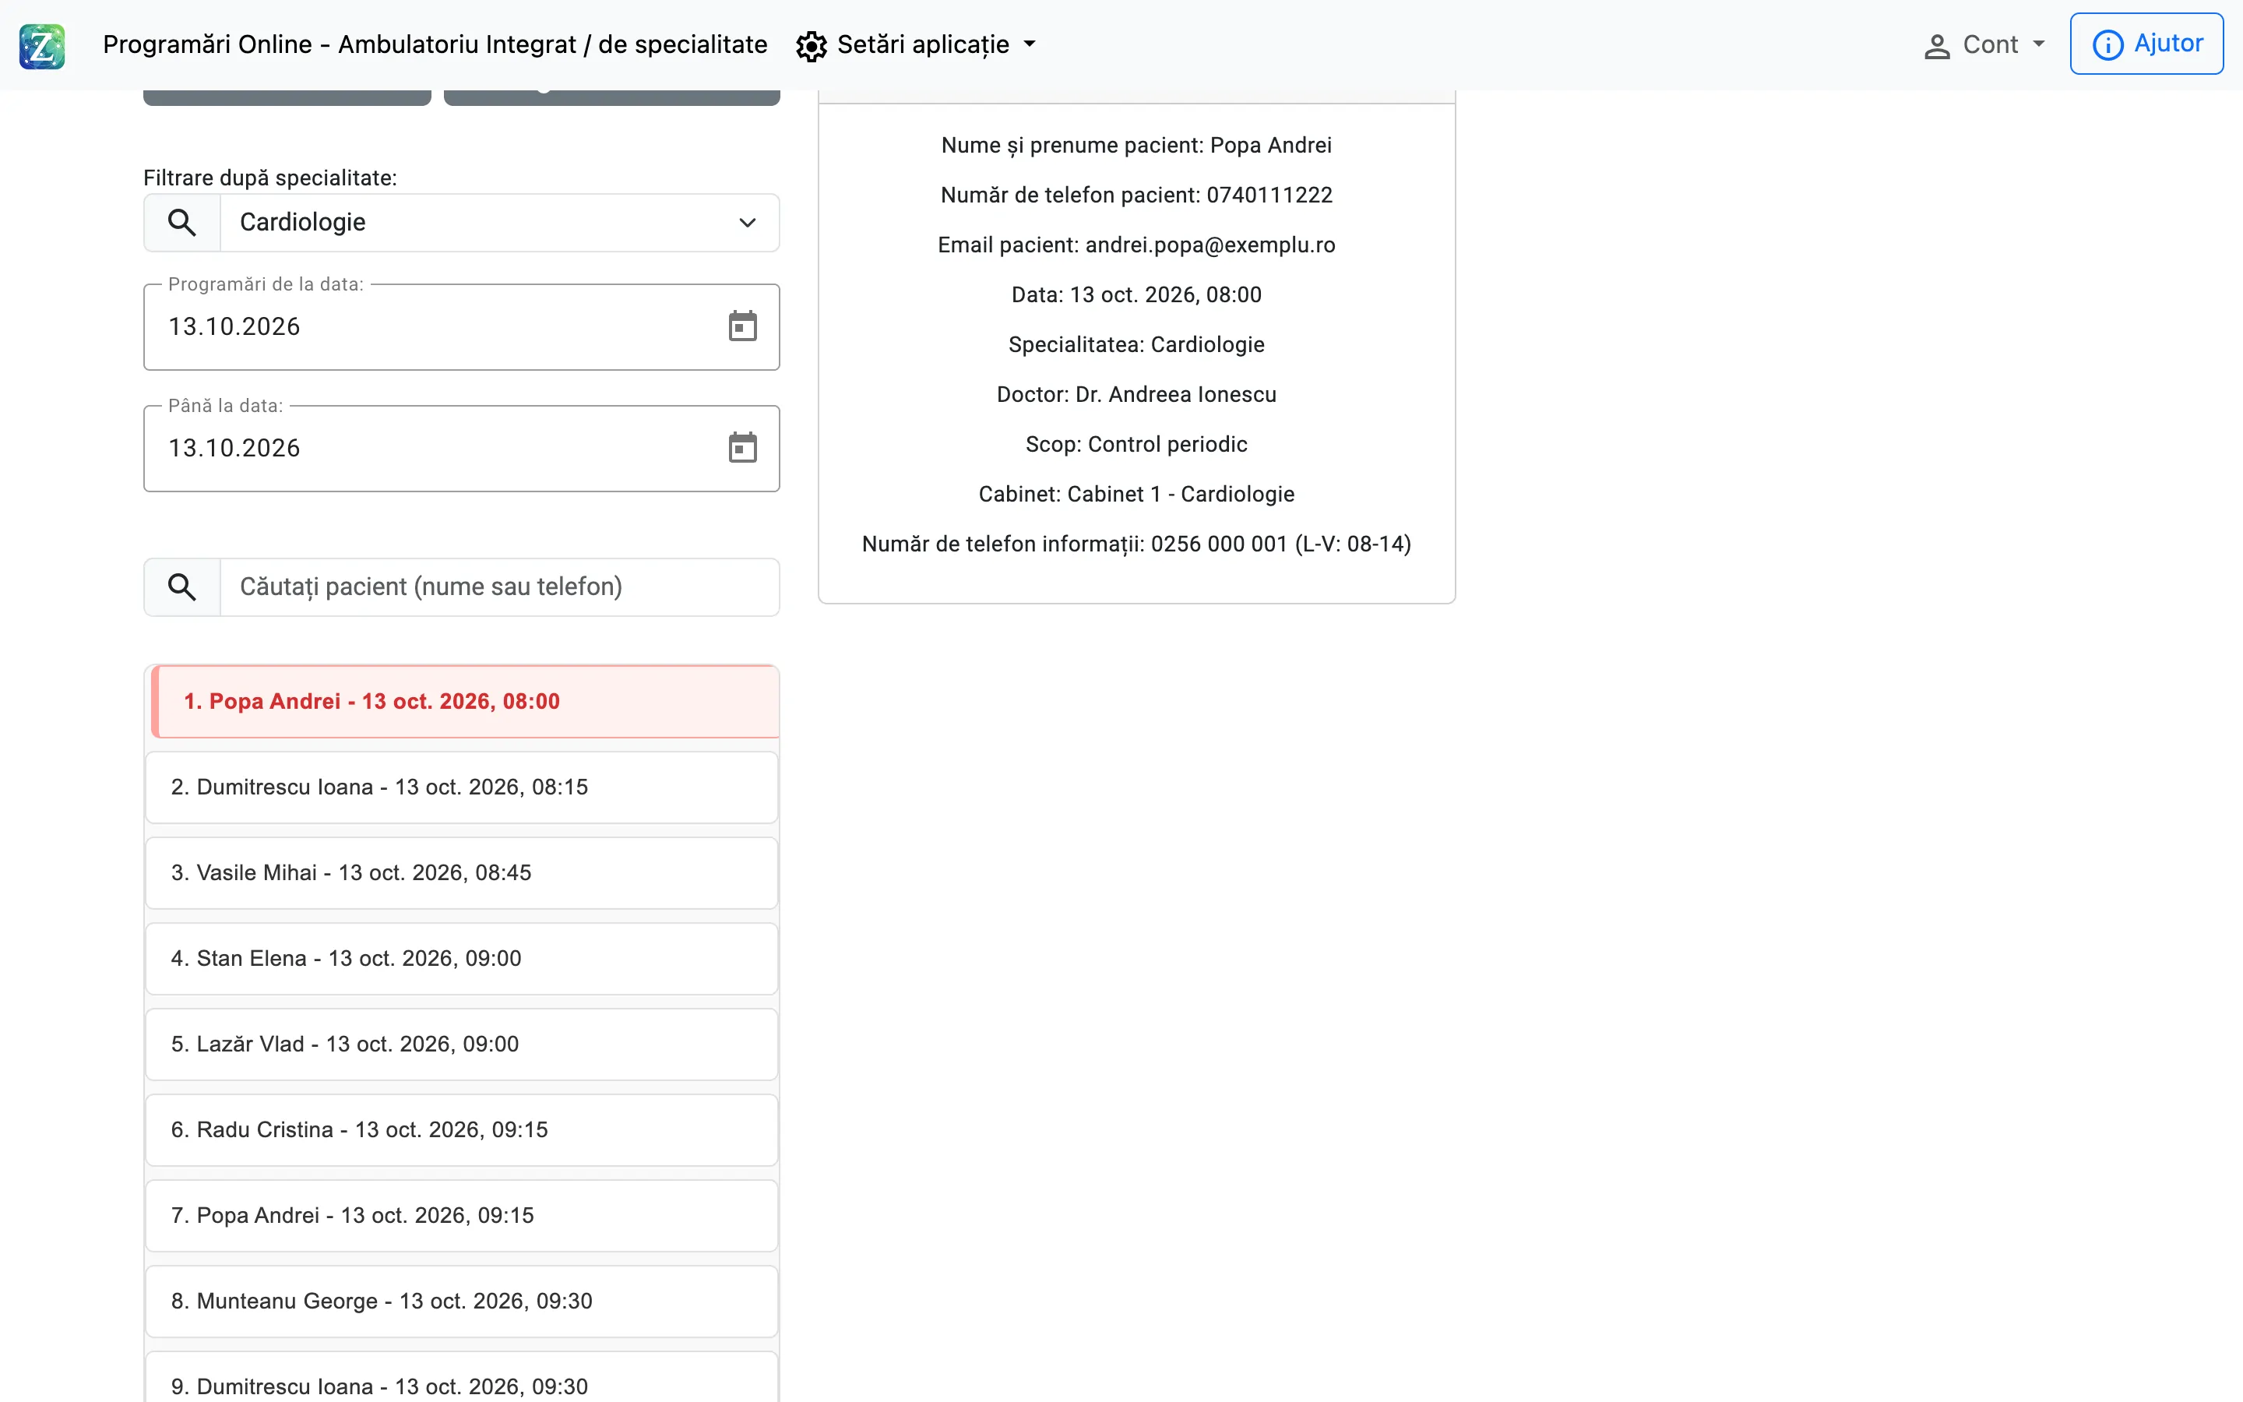Select appointment 5. Lazăr Vlad 09:00
2243x1402 pixels.
462,1044
